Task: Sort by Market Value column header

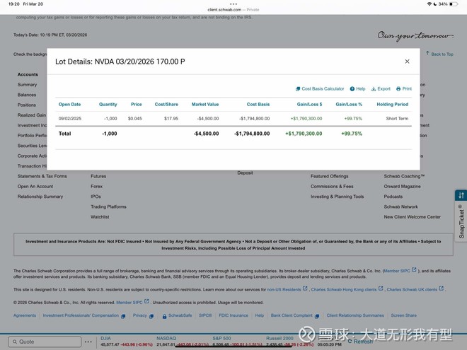Action: tap(204, 104)
